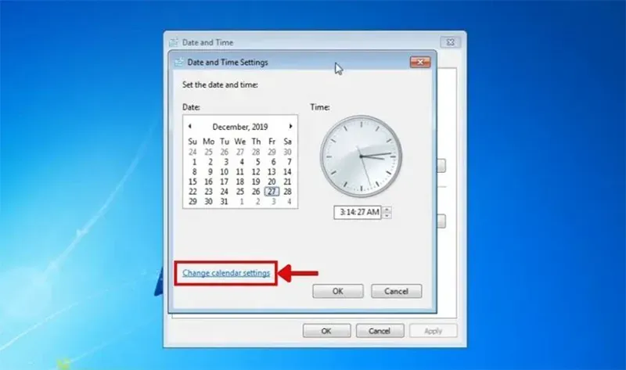Viewport: 626px width, 370px height.
Task: Select December 27 in the calendar
Action: (272, 192)
